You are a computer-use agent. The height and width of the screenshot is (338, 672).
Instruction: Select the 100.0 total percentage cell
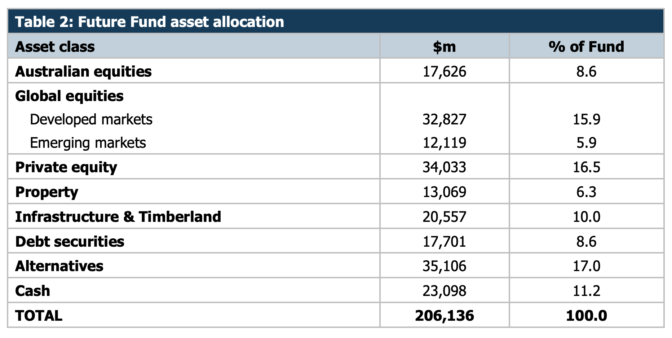(586, 315)
